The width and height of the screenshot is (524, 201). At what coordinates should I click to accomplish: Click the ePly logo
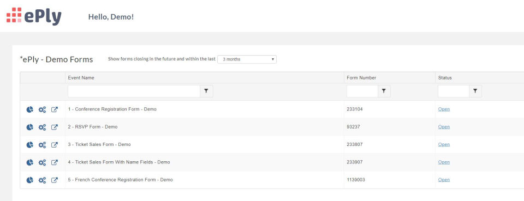pyautogui.click(x=34, y=16)
